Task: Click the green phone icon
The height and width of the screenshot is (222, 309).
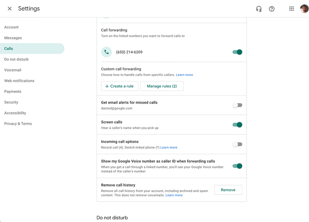Action: pyautogui.click(x=106, y=52)
